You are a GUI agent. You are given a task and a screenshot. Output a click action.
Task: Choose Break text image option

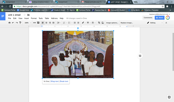[x=64, y=81]
